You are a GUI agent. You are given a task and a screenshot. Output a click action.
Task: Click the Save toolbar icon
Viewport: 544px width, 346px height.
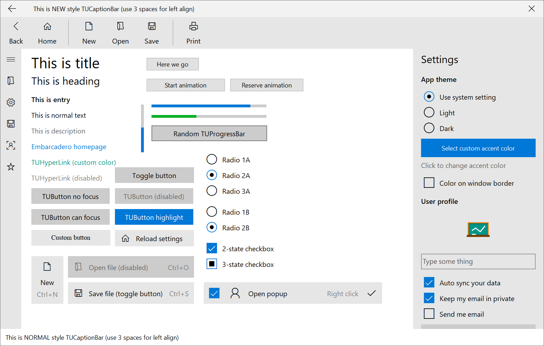152,26
